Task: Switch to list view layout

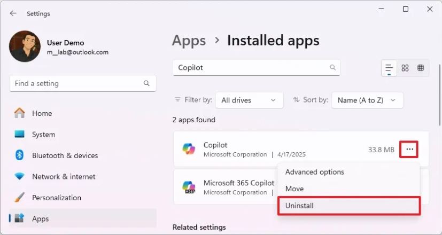Action: pos(389,68)
